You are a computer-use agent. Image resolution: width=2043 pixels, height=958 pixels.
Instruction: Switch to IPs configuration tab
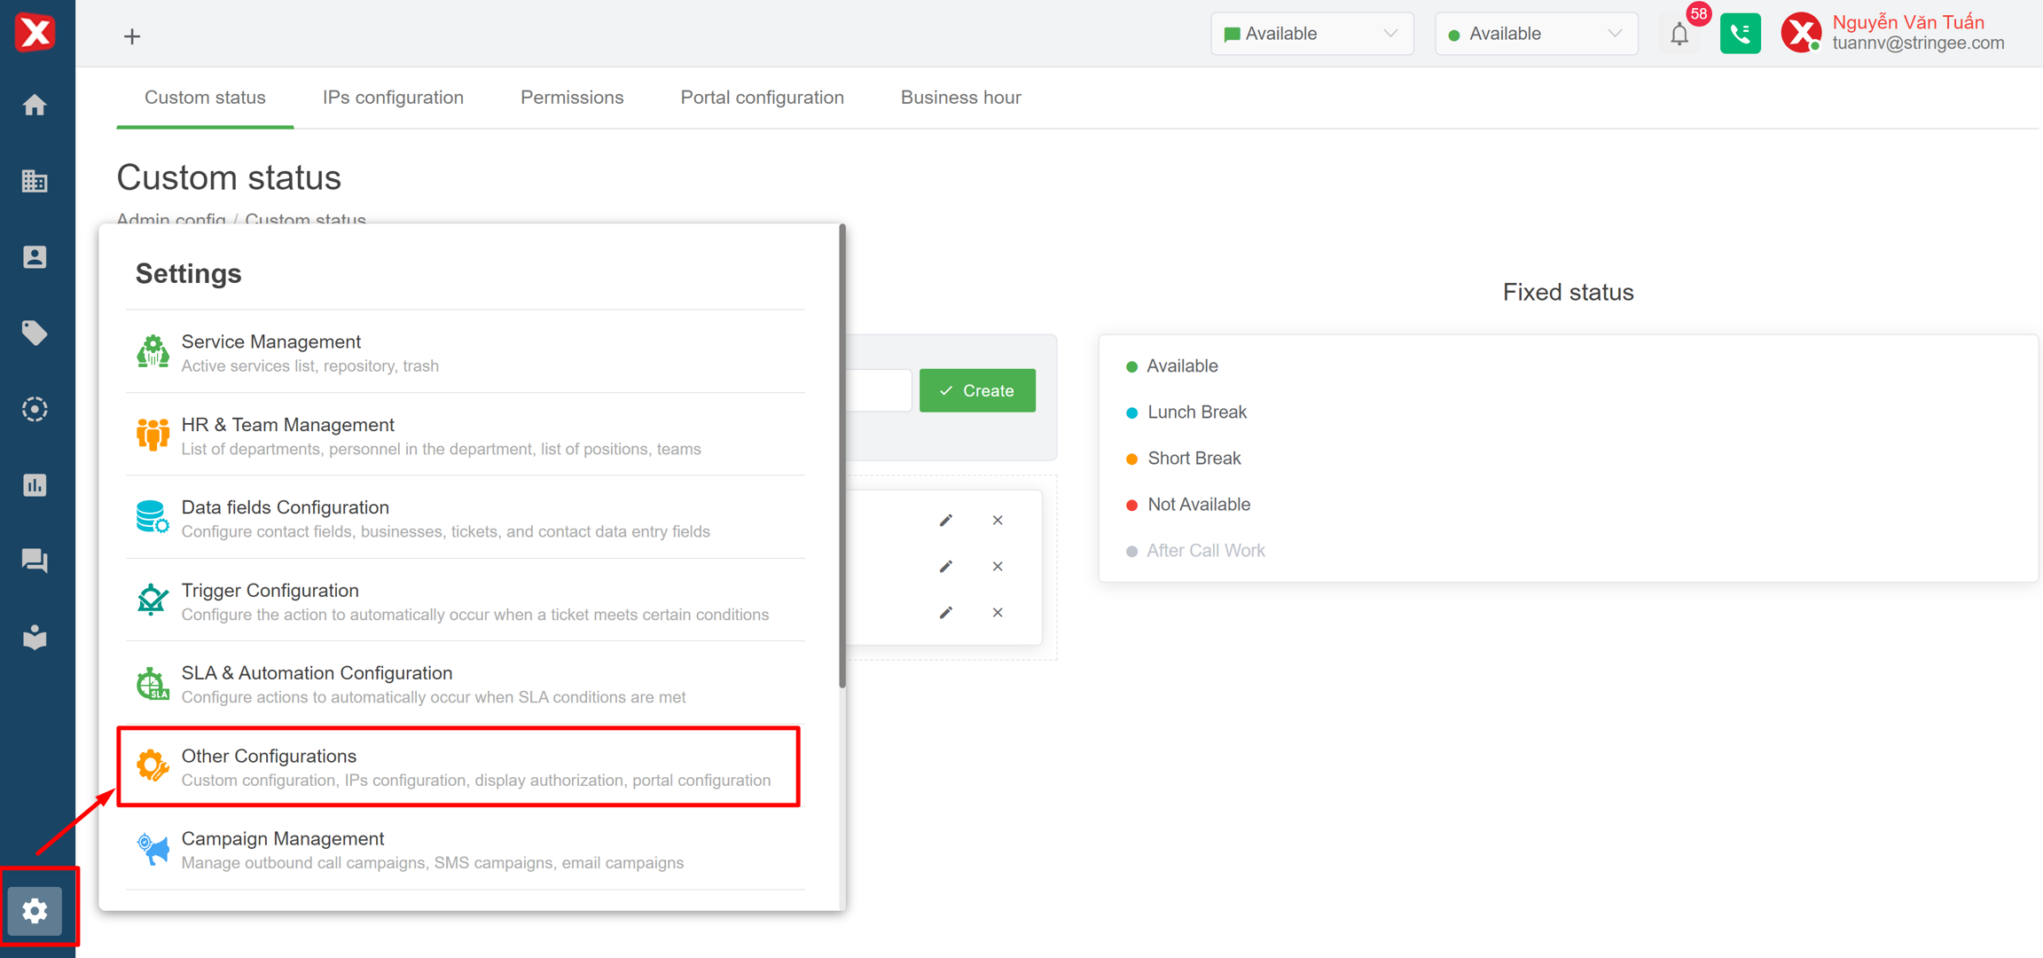(393, 98)
